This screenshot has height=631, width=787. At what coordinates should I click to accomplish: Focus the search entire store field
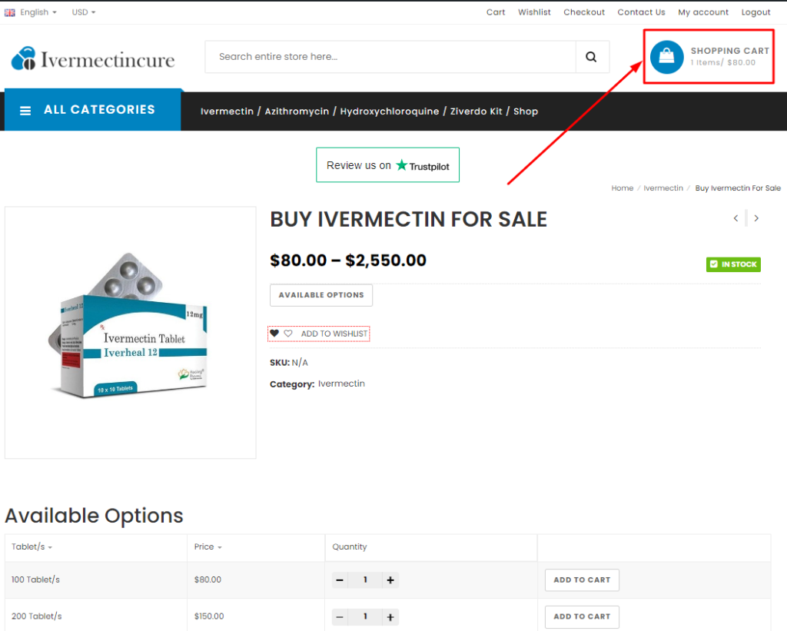390,57
